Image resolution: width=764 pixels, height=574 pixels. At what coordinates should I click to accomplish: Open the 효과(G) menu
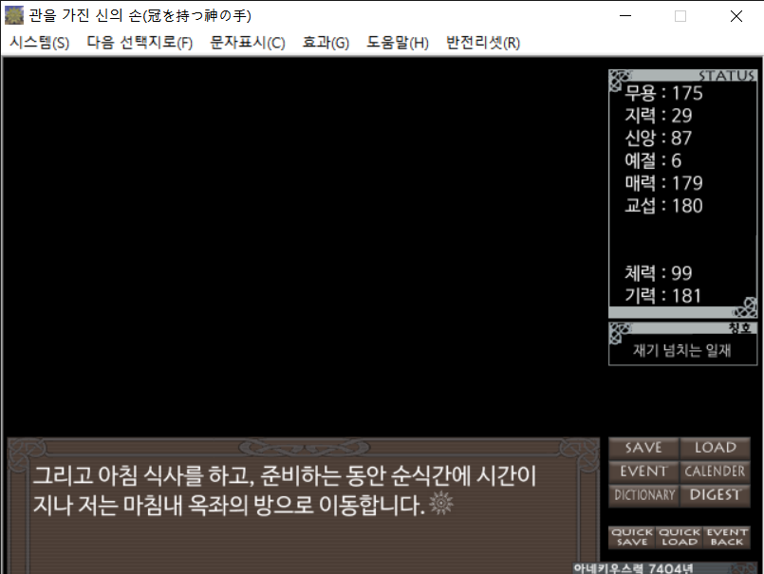click(x=326, y=43)
